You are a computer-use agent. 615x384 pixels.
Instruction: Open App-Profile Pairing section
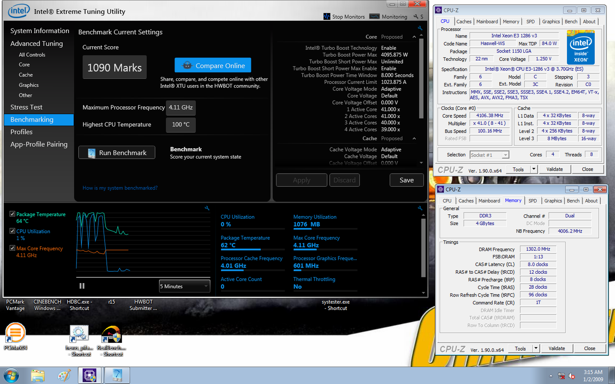39,144
